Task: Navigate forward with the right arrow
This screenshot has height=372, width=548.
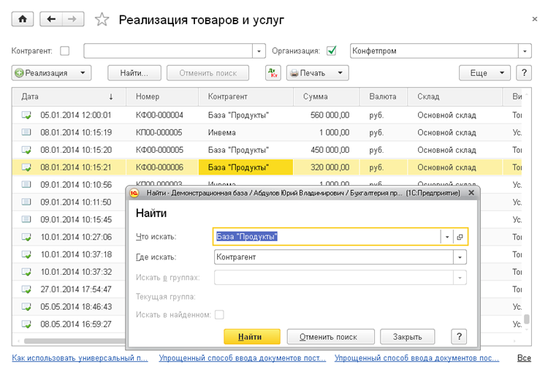Action: pos(72,19)
